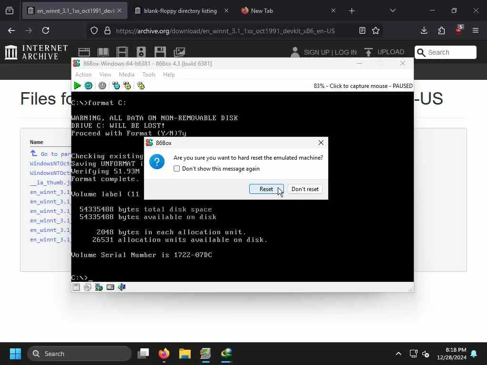487x365 pixels.
Task: Open File Explorer from the taskbar
Action: [185, 354]
